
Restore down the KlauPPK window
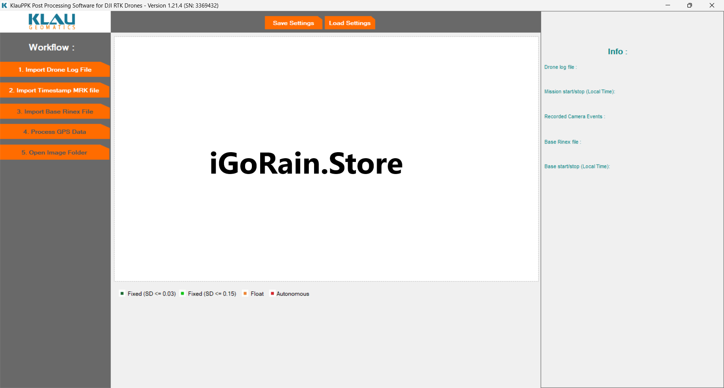pos(689,5)
